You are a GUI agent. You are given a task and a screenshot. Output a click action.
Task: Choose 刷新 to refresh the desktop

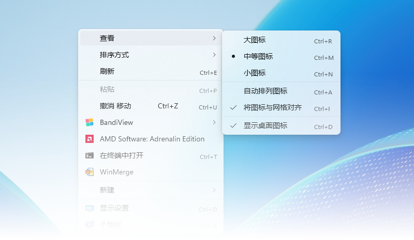click(x=151, y=71)
